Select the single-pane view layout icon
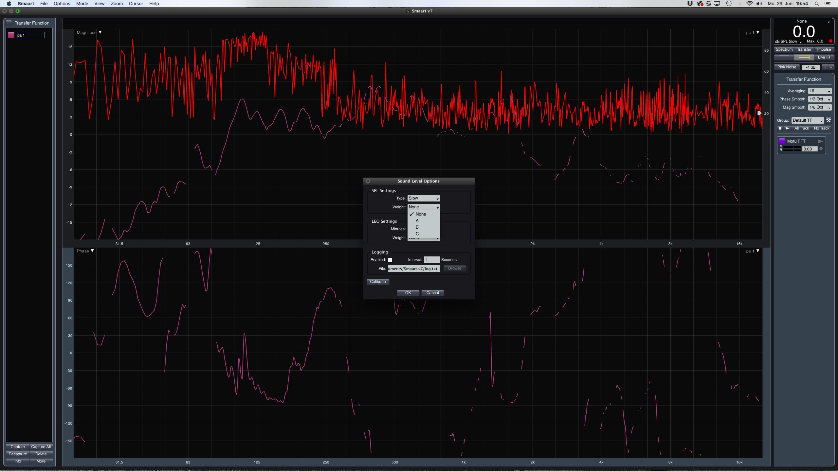 click(784, 58)
